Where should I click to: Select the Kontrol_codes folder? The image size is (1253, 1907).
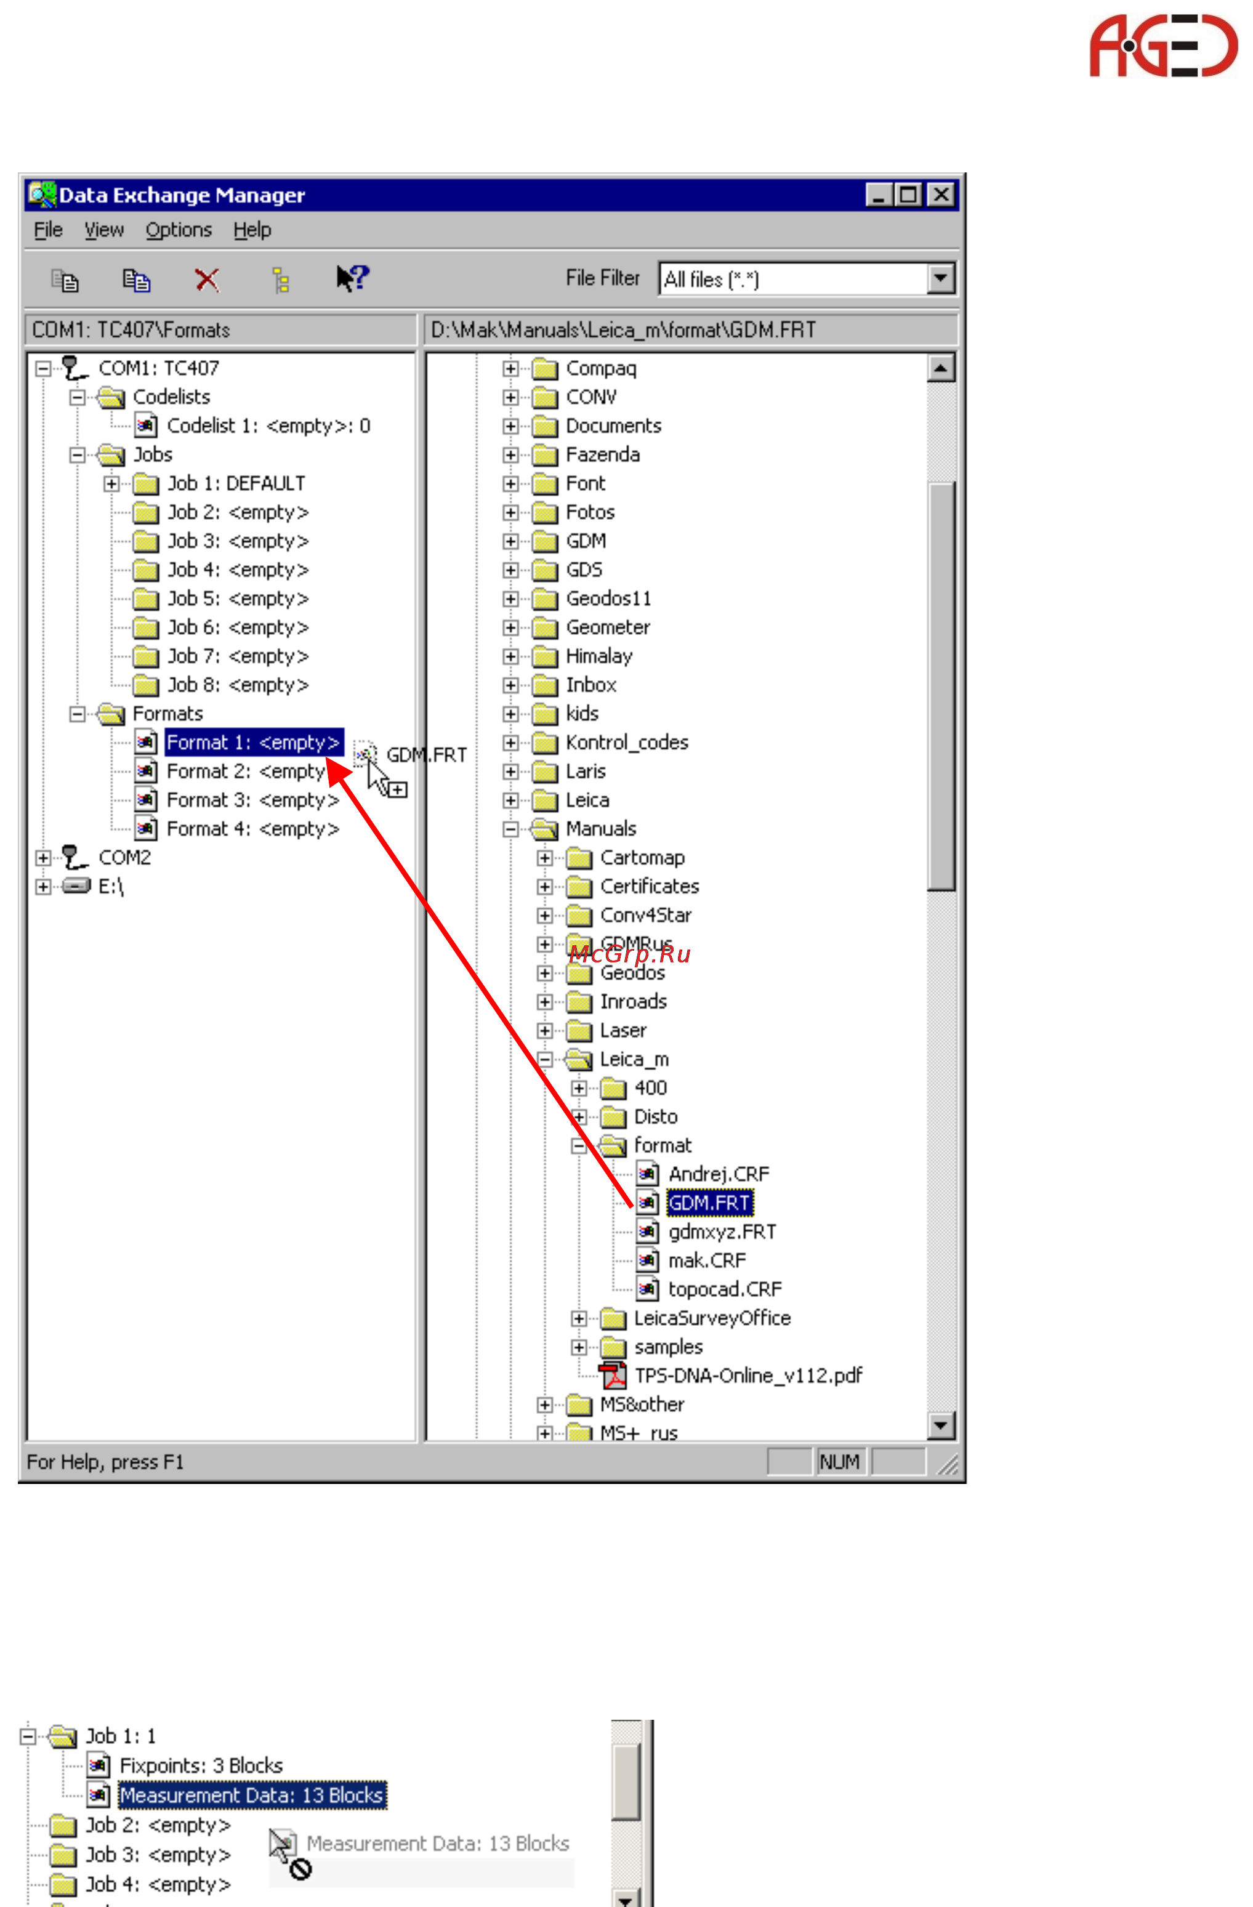coord(627,743)
